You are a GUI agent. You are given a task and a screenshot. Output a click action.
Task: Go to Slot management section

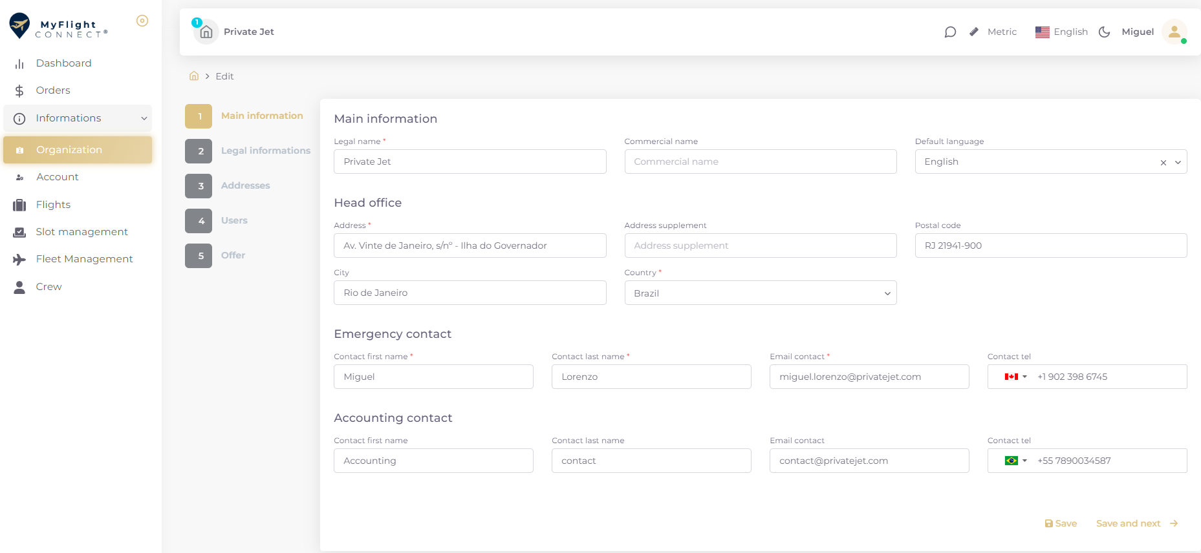point(81,232)
